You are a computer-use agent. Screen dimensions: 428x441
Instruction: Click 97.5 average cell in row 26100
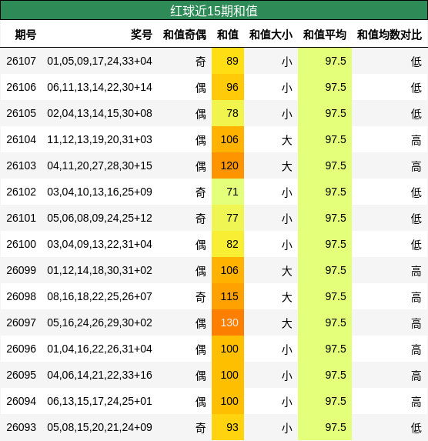325,244
